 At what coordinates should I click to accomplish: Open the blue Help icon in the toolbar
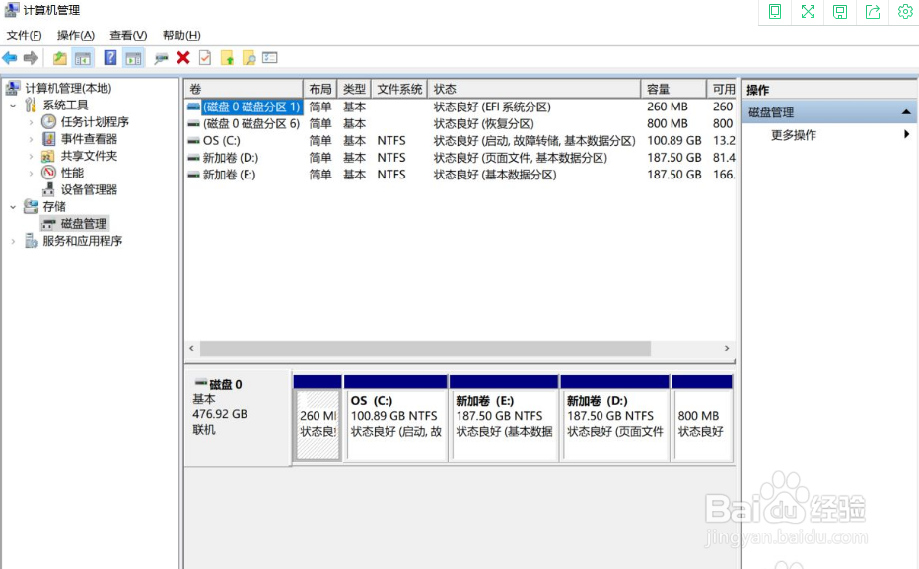pos(108,57)
